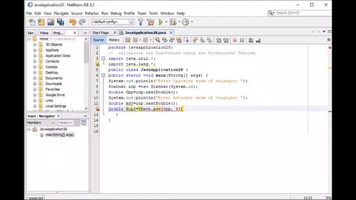This screenshot has height=200, width=356.
Task: Click the Uncomment icon in editor toolbar
Action: coord(258,40)
